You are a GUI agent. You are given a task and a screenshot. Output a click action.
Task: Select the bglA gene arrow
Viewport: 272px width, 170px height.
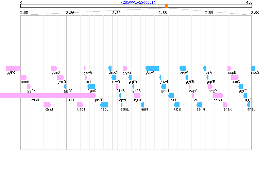click(x=137, y=96)
